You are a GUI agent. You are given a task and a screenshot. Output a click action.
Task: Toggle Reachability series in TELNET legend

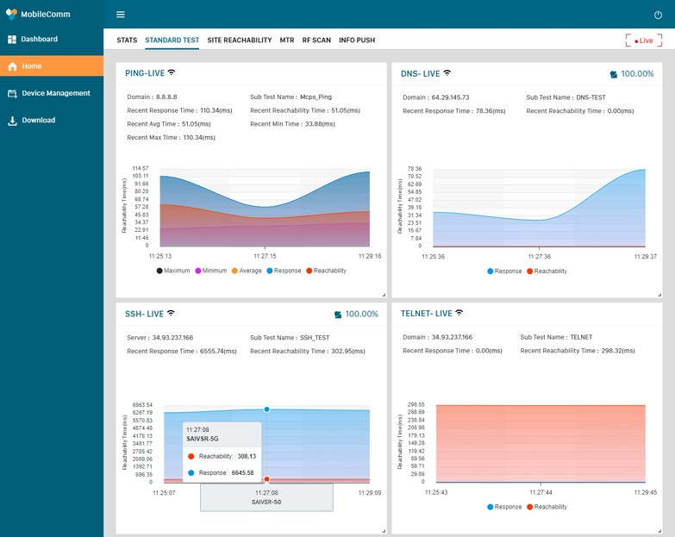(546, 507)
